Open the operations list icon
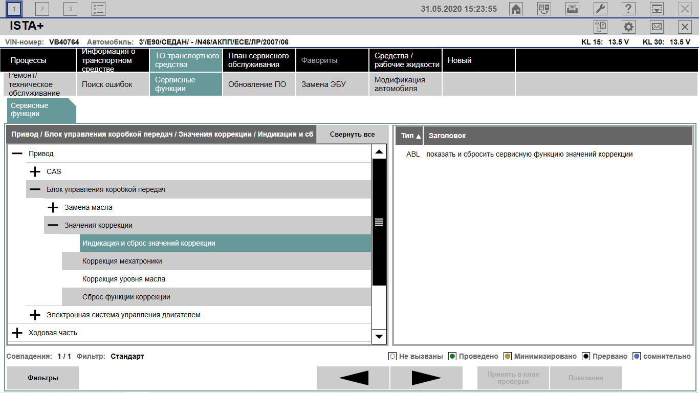The image size is (699, 393). point(99,9)
